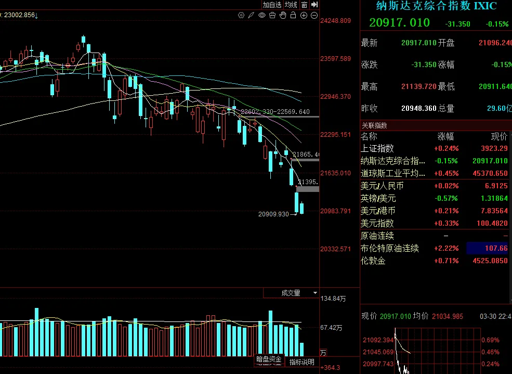Image resolution: width=512 pixels, height=374 pixels.
Task: Click the 窗 window button
Action: pos(304,5)
